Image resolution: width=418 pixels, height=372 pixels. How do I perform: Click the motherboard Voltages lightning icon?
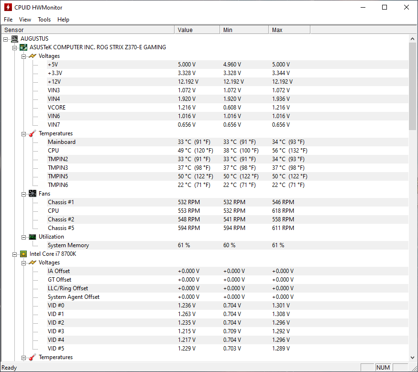click(32, 56)
